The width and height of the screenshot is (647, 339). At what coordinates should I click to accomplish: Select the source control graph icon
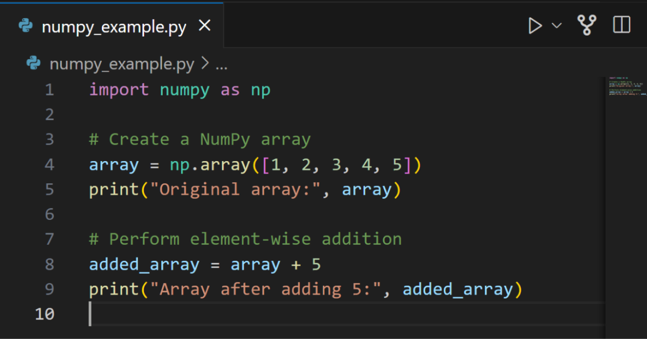point(587,24)
